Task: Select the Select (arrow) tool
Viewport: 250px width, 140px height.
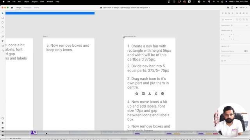Action: (x=3, y=13)
